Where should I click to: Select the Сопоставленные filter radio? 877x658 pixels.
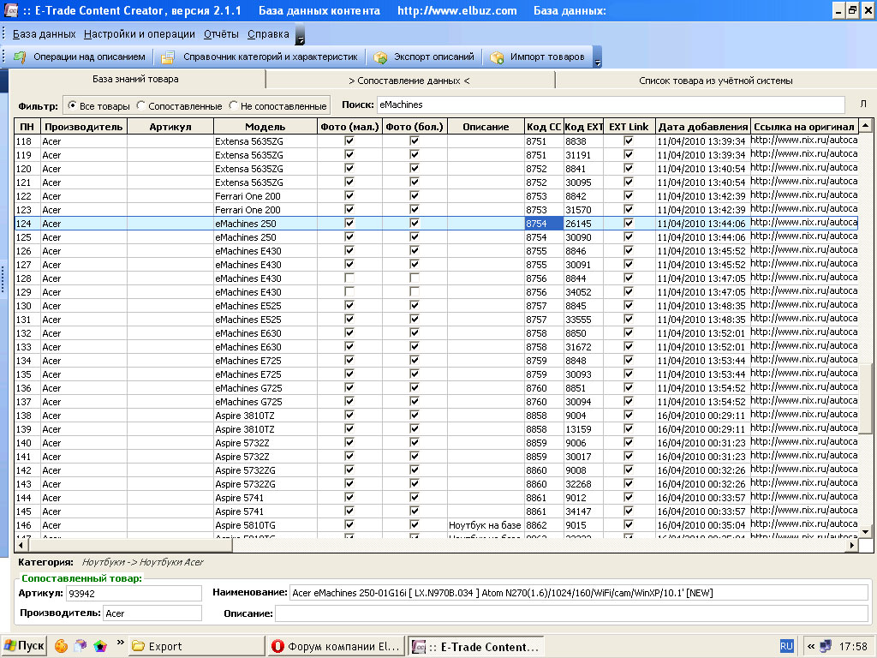[x=141, y=105]
